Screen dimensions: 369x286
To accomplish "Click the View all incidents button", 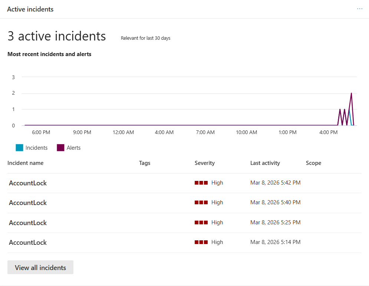I will coord(40,267).
